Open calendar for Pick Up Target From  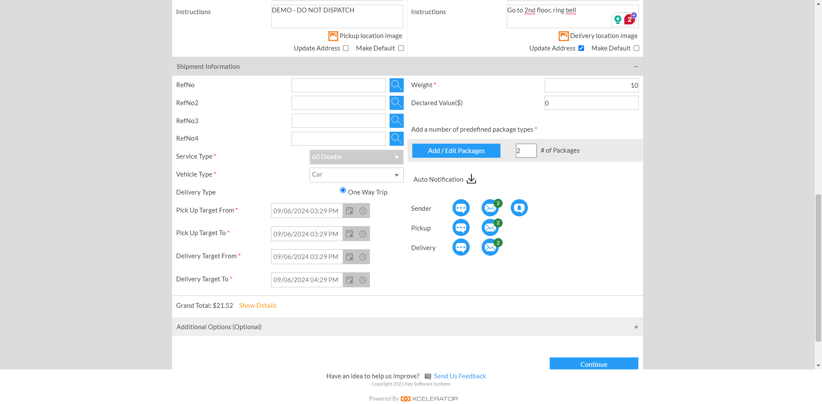coord(350,211)
